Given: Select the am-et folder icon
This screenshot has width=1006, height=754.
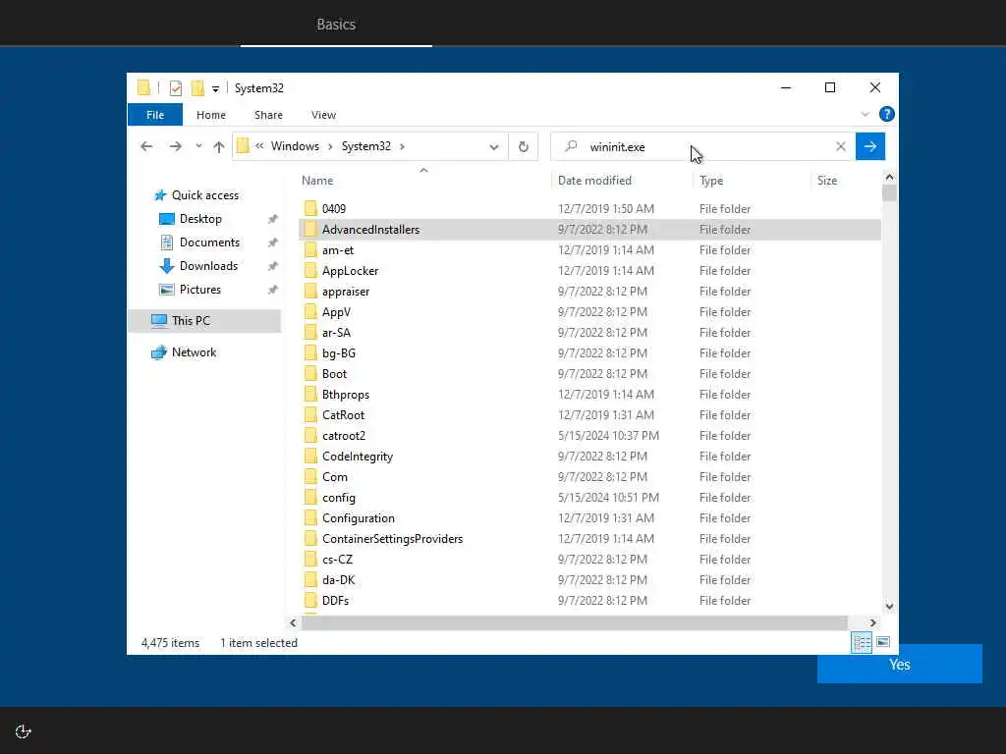Looking at the screenshot, I should [310, 250].
